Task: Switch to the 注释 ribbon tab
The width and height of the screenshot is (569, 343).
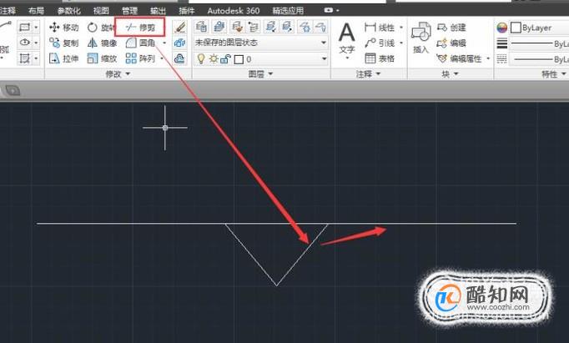Action: [x=8, y=11]
